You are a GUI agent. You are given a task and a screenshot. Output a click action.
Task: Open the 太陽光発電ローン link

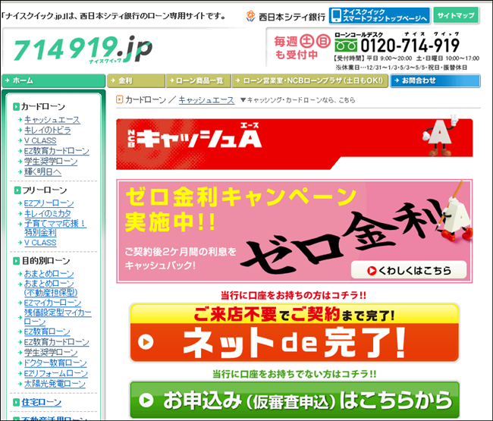(55, 384)
